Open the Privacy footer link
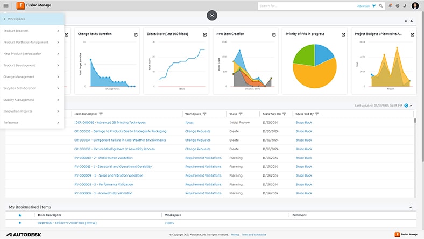 pos(235,235)
